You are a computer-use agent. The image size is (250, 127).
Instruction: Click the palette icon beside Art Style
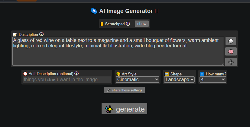(x=118, y=74)
